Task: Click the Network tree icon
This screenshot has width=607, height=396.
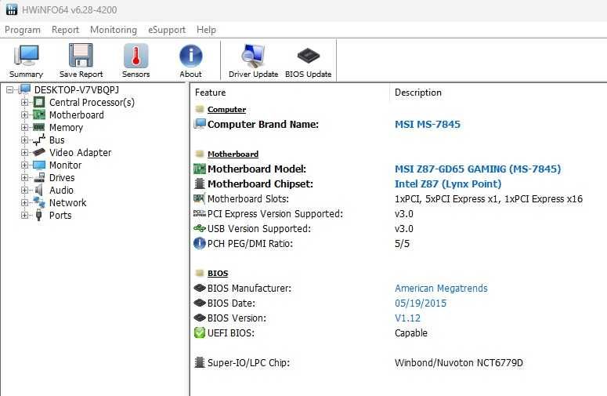Action: tap(38, 202)
